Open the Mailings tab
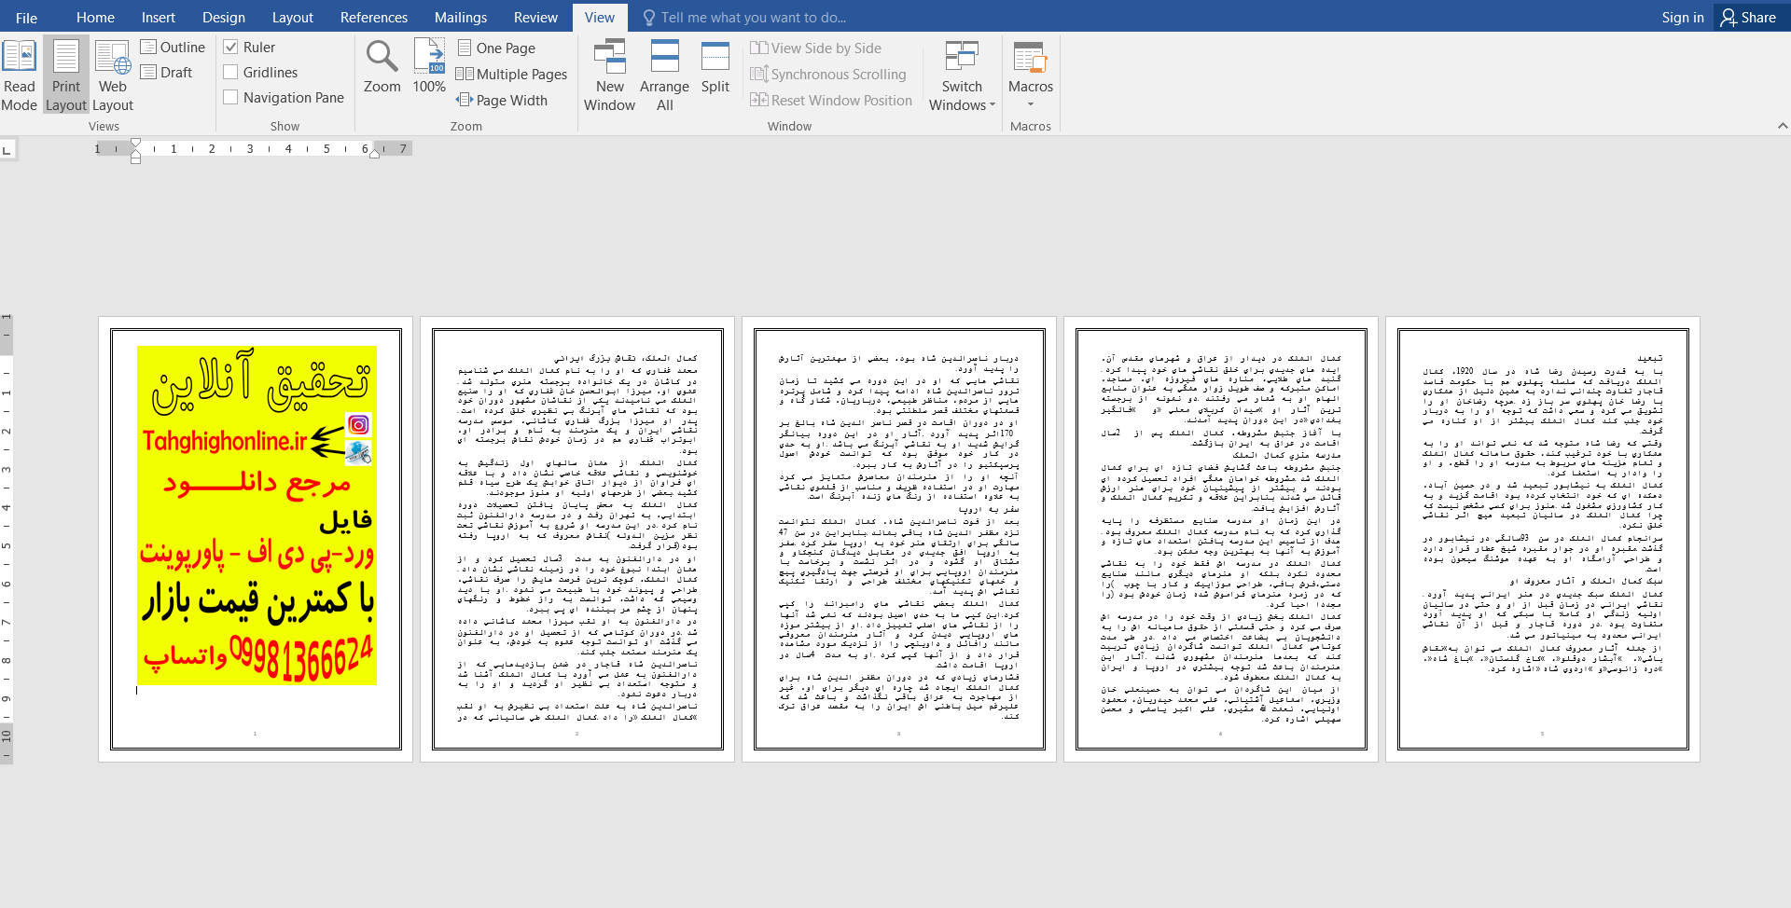Image resolution: width=1791 pixels, height=908 pixels. pyautogui.click(x=461, y=17)
